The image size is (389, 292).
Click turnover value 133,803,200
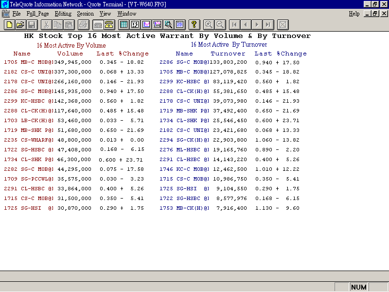[228, 62]
